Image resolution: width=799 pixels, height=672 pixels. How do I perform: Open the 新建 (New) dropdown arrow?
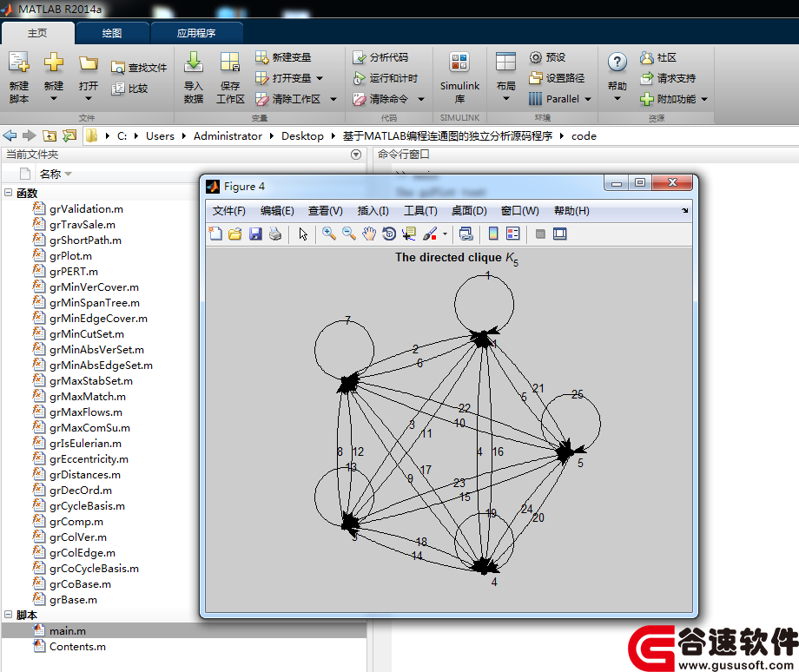click(x=54, y=98)
